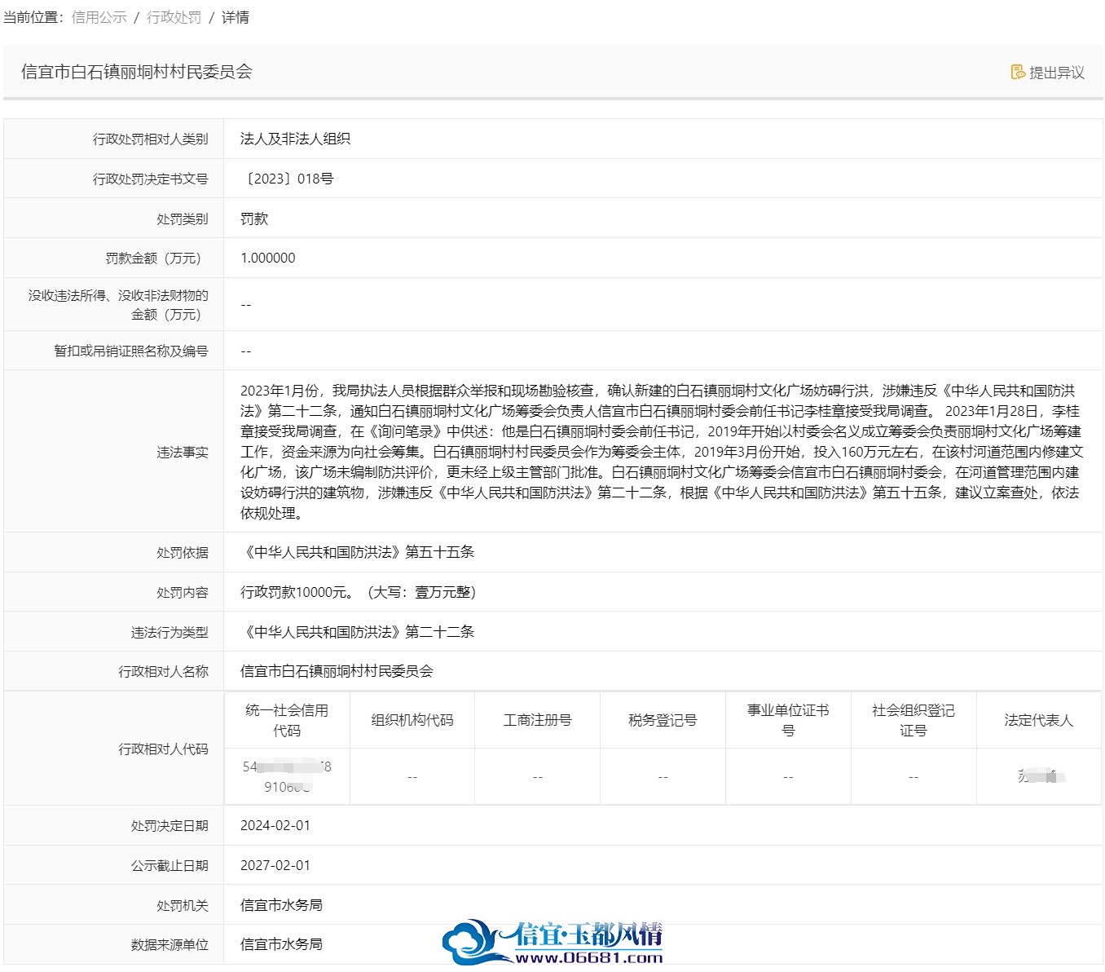Screen dimensions: 1105x972
Task: Click the 事业单位证书号 column header
Action: coord(788,720)
